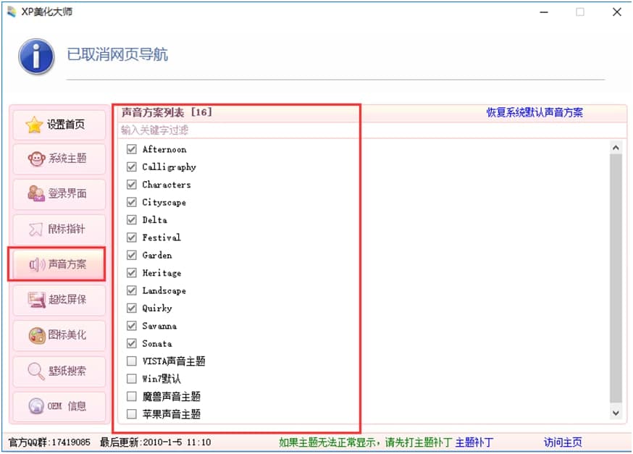Open 壁纸搜索 via the magnifier icon
Screen dimensions: 633x454
pos(36,371)
